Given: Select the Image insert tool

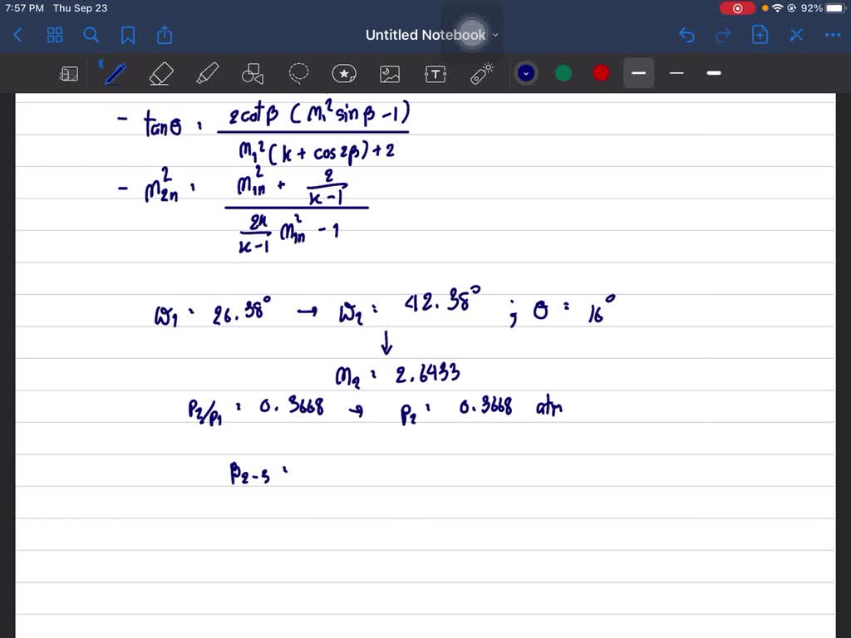Looking at the screenshot, I should point(390,74).
